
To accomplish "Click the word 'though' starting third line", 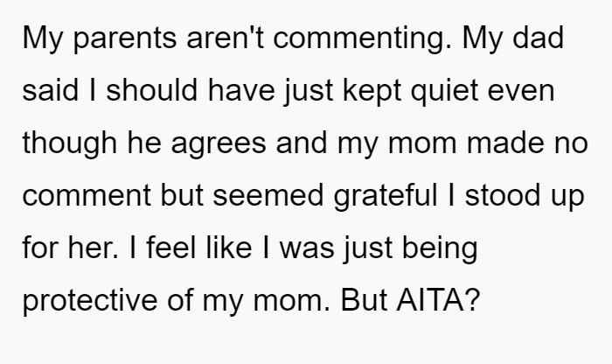I will (x=69, y=143).
